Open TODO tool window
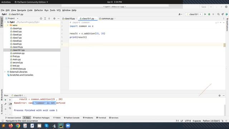This screenshot has height=129, width=229. [57, 118]
